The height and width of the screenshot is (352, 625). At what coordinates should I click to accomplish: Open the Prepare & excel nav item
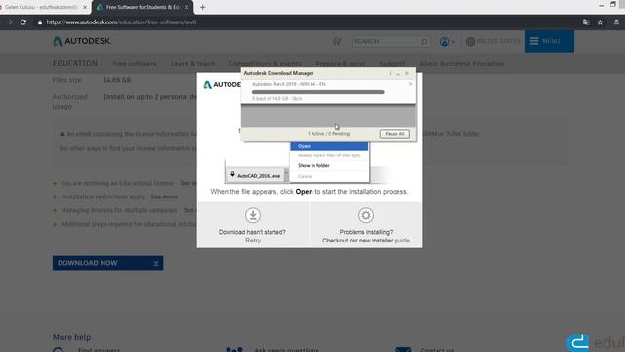[341, 64]
